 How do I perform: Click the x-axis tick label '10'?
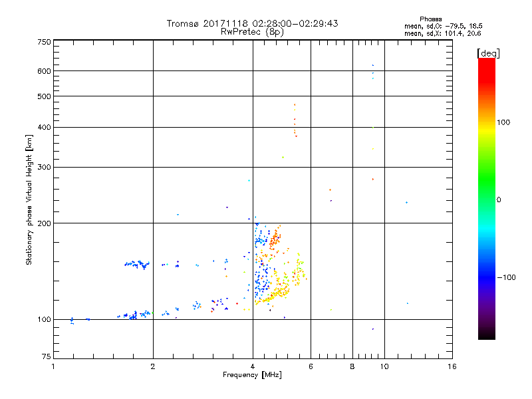point(384,366)
